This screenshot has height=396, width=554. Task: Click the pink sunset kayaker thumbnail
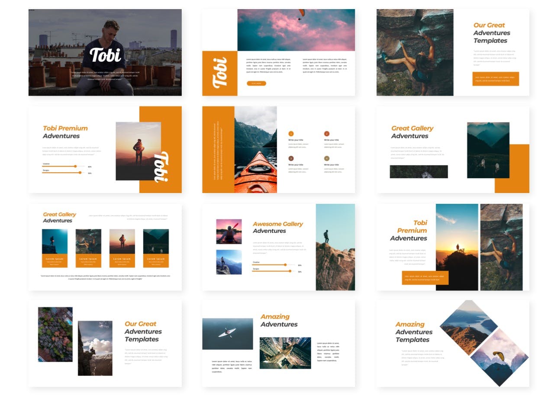coord(229,232)
